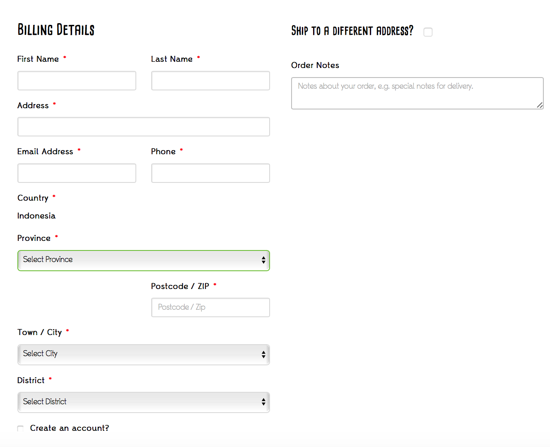Click the "Create an account?" label text

click(70, 428)
